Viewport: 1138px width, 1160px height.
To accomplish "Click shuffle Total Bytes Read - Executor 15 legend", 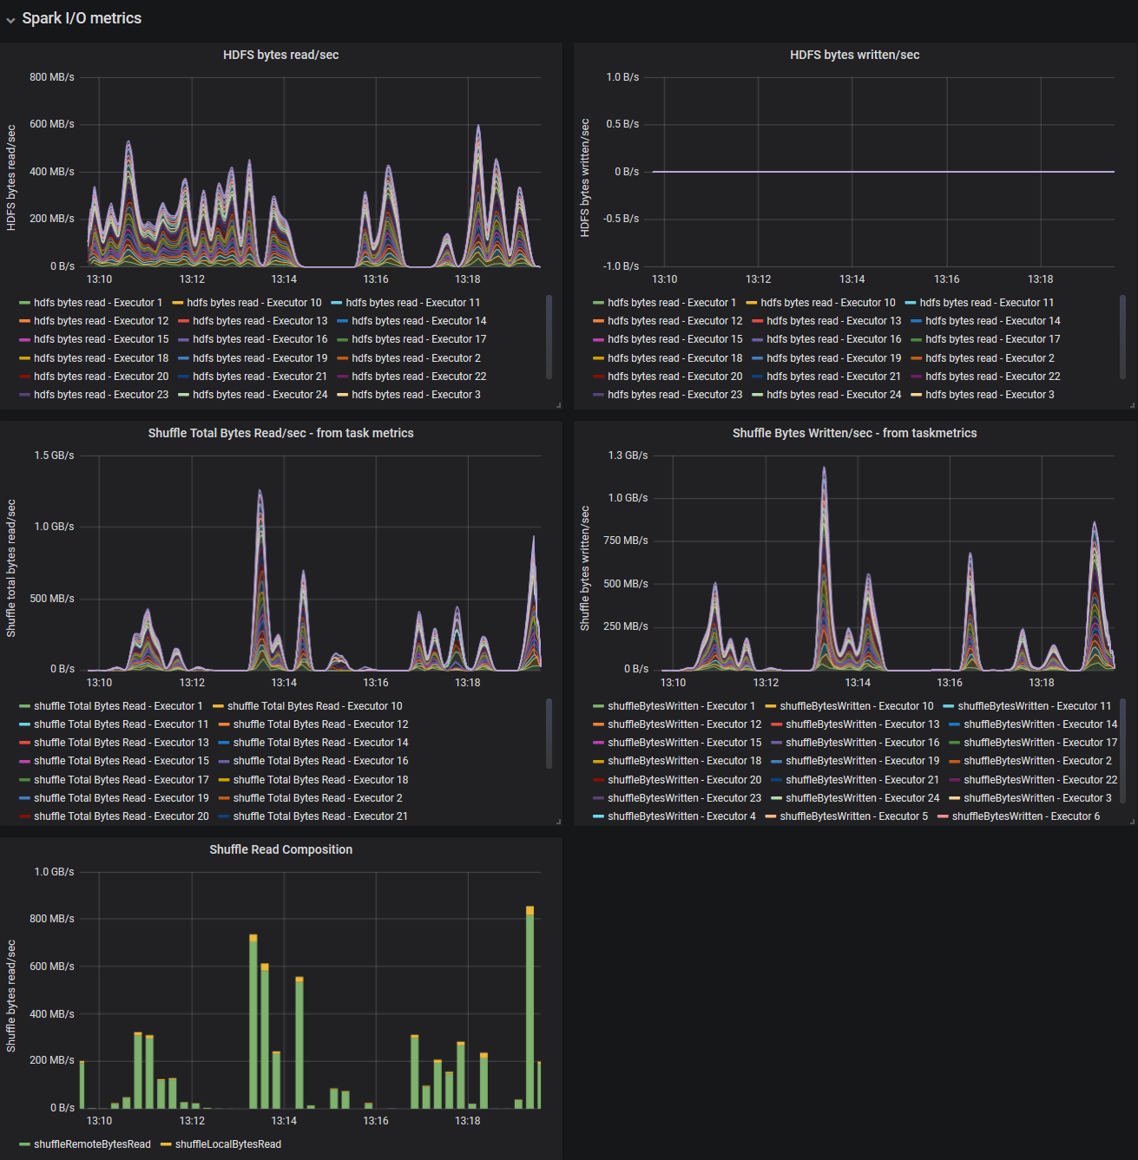I will click(122, 761).
